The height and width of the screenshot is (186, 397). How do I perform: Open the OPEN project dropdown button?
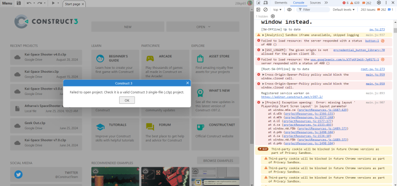pyautogui.click(x=203, y=27)
